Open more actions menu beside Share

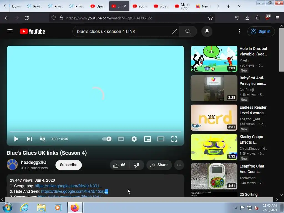click(179, 165)
